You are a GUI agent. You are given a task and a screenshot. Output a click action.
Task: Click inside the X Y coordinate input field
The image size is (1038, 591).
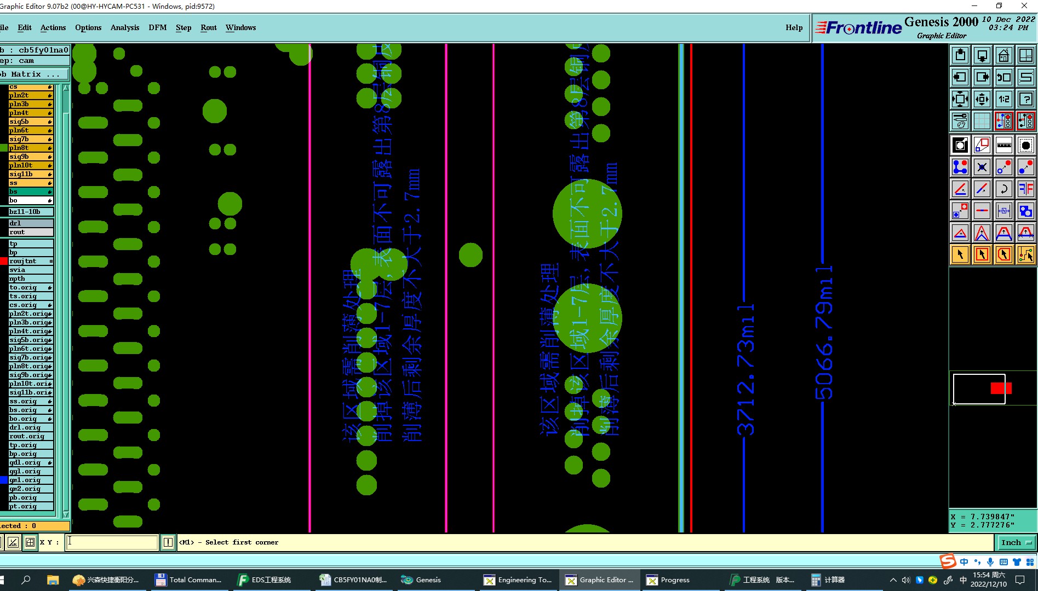tap(112, 542)
